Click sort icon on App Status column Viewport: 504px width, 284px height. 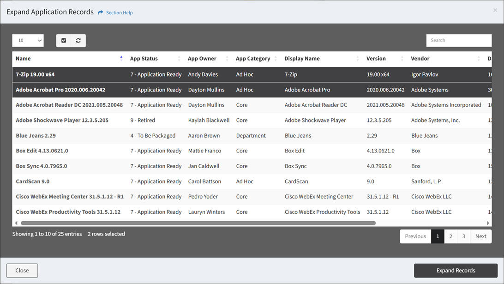(x=179, y=59)
